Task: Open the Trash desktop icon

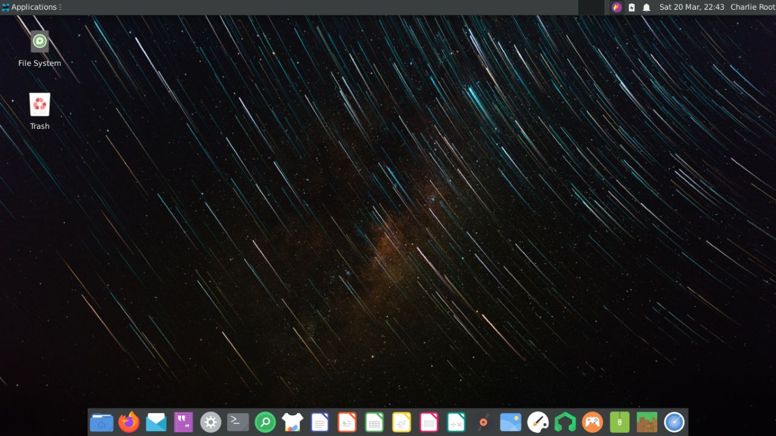Action: point(39,111)
